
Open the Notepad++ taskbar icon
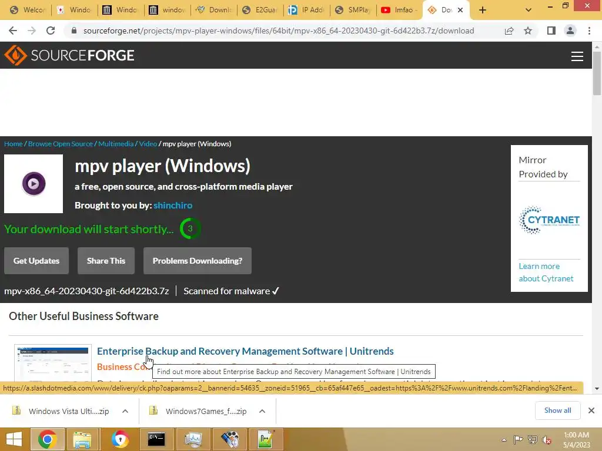[x=266, y=439]
